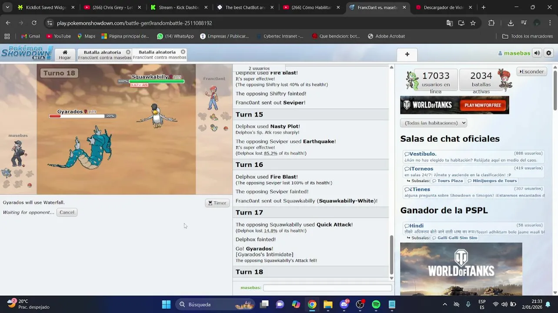Open File Explorer from the taskbar
The width and height of the screenshot is (558, 313).
coord(328,304)
